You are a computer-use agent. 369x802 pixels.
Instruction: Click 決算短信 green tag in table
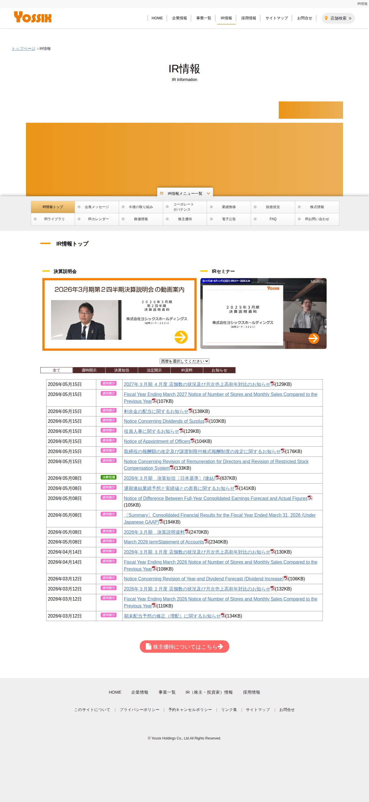pos(109,477)
